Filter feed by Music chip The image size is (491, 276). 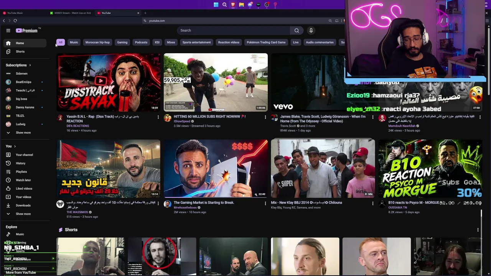pos(74,43)
